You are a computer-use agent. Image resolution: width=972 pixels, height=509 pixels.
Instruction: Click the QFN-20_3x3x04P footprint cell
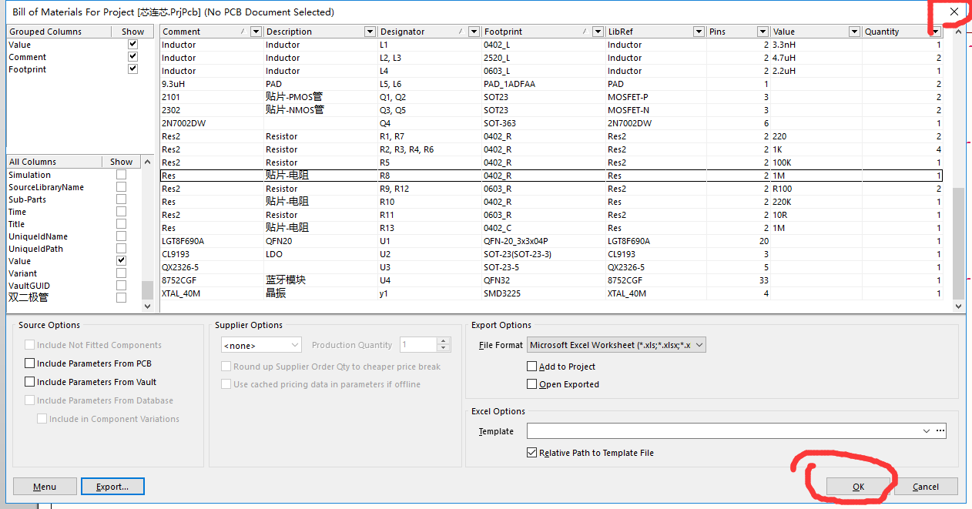543,241
